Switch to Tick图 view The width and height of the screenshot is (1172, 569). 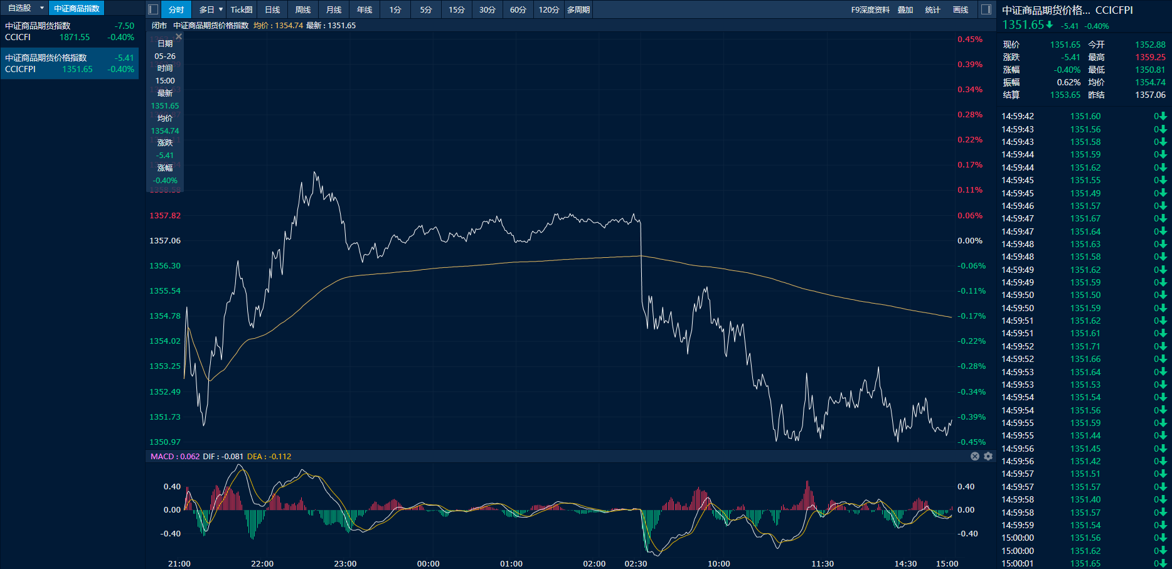pos(242,9)
